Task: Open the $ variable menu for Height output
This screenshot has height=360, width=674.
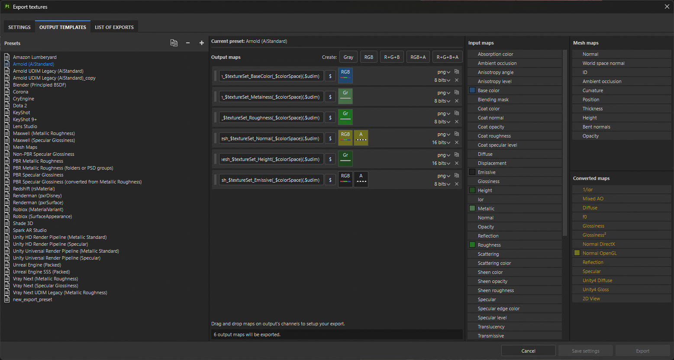Action: click(330, 159)
